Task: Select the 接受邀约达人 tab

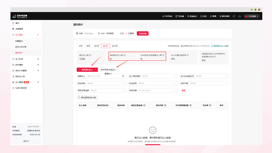Action: point(87,70)
